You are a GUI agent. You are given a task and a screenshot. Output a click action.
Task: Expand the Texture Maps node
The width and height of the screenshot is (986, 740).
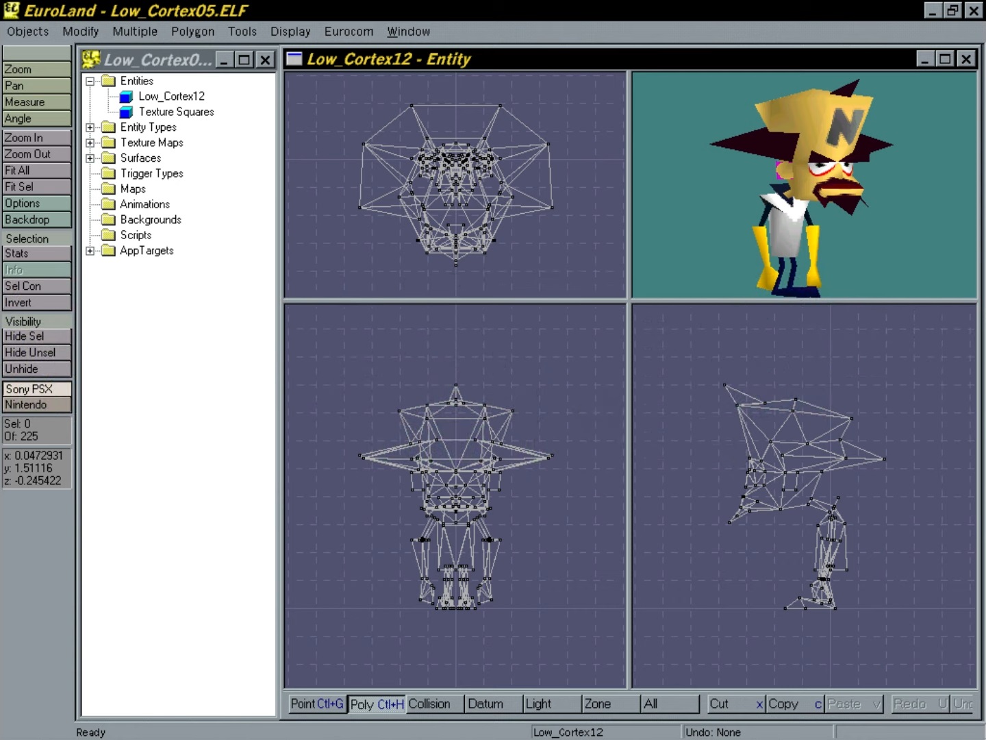coord(90,143)
